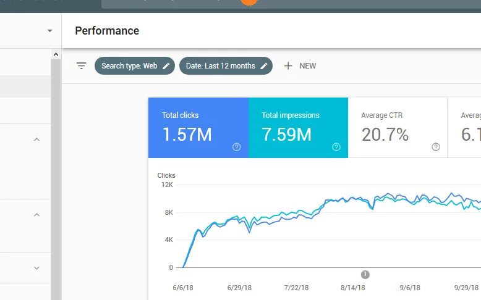Edit the Search type: Web filter pencil
Viewport: 481px width, 300px height.
166,66
